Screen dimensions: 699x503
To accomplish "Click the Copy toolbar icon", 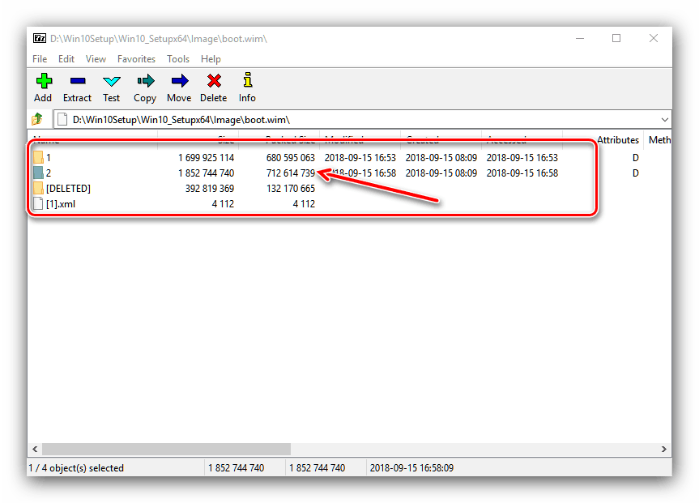I will pyautogui.click(x=145, y=81).
